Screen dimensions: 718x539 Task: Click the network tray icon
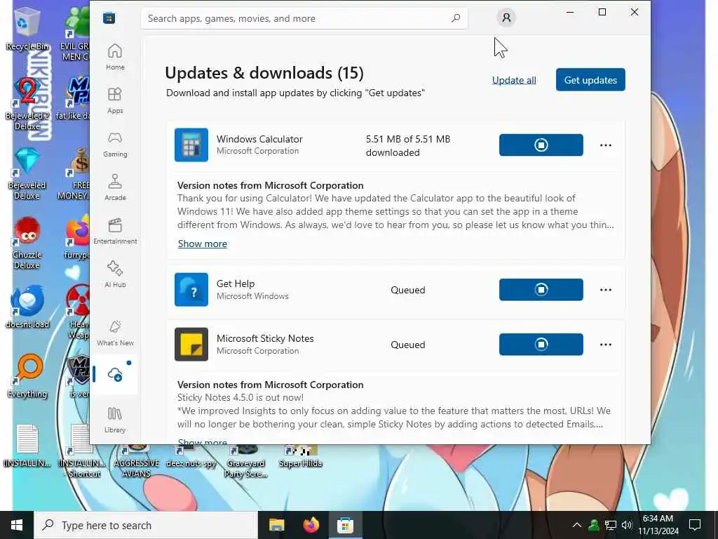pos(611,525)
